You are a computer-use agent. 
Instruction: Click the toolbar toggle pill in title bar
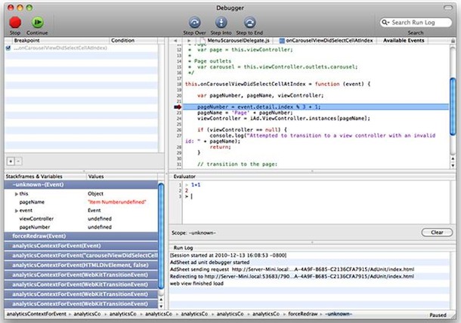448,8
